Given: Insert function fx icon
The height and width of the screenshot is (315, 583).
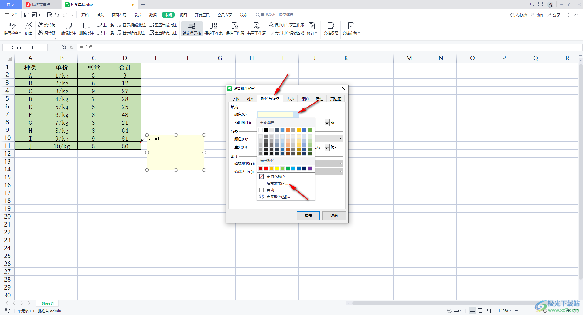Looking at the screenshot, I should (72, 47).
